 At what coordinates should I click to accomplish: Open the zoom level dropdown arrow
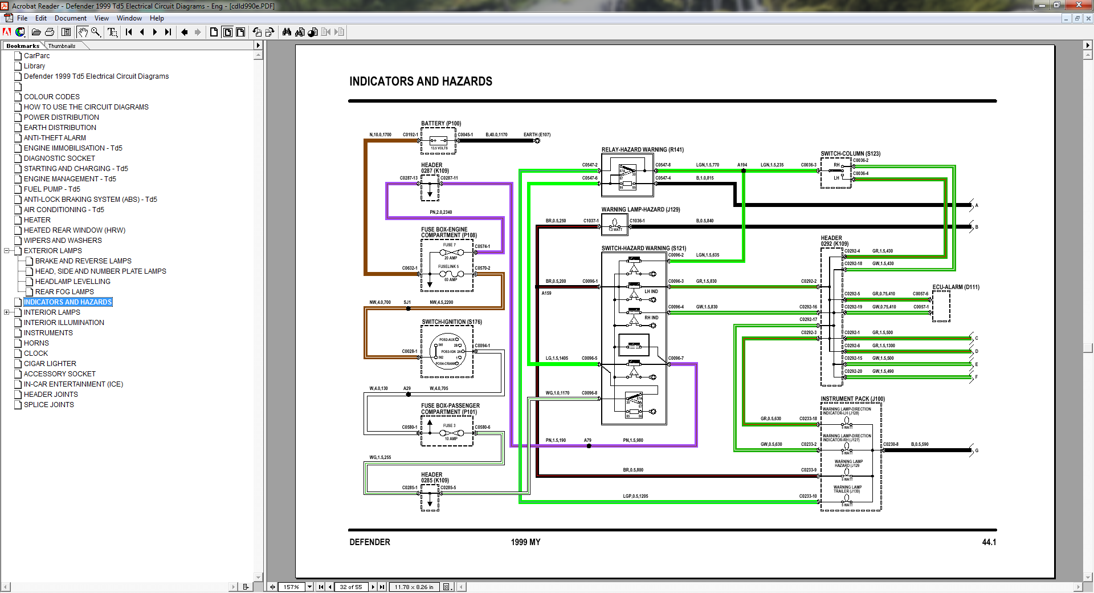(310, 587)
